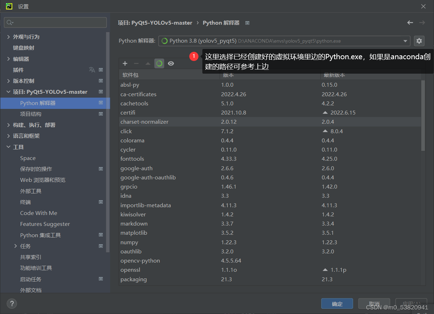The width and height of the screenshot is (434, 314).
Task: Click the project-level marker icon on the 项目: PyQt5-YOLOv5-master row
Action: [x=101, y=92]
